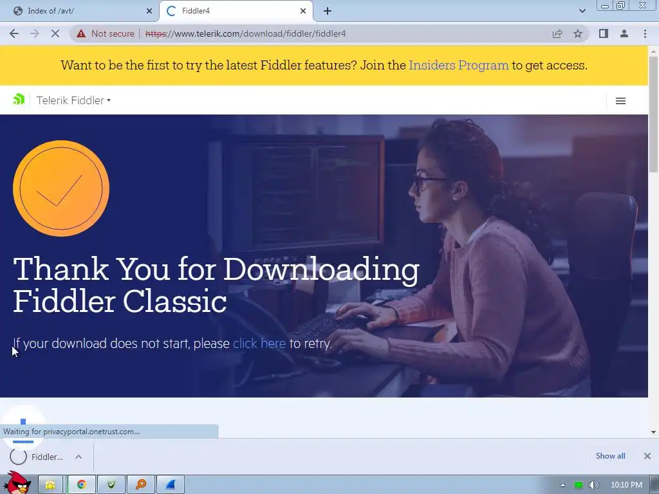Click the 'click here' retry link
This screenshot has height=494, width=659.
point(259,343)
